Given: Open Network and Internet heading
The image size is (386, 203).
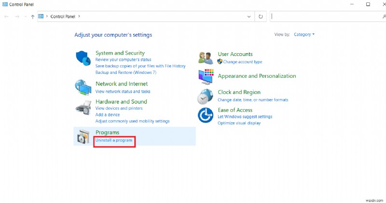Looking at the screenshot, I should (122, 84).
